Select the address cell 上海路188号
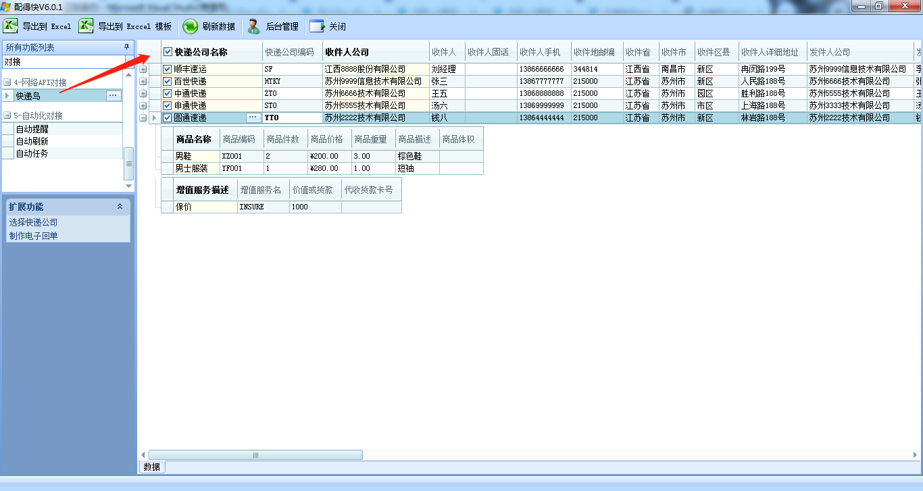This screenshot has width=923, height=491. 772,105
